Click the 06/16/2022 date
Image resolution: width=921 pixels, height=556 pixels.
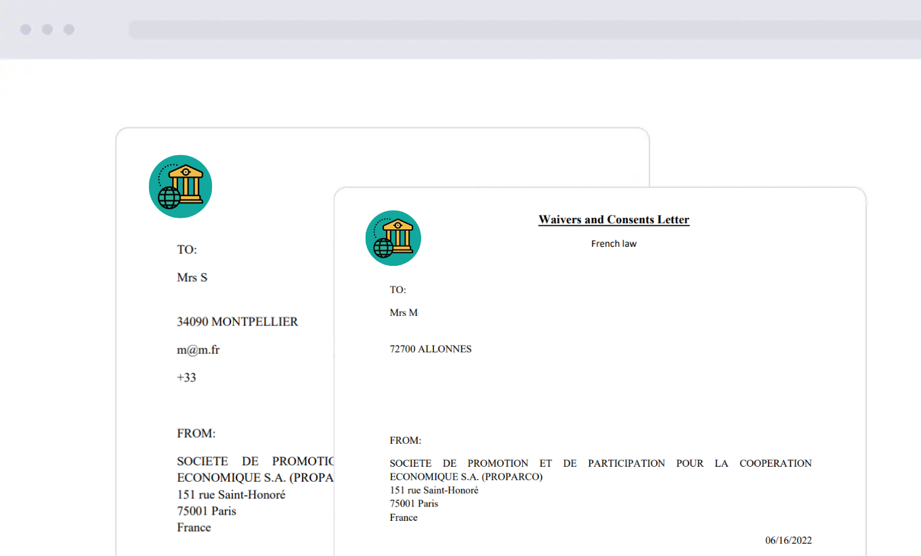coord(788,540)
